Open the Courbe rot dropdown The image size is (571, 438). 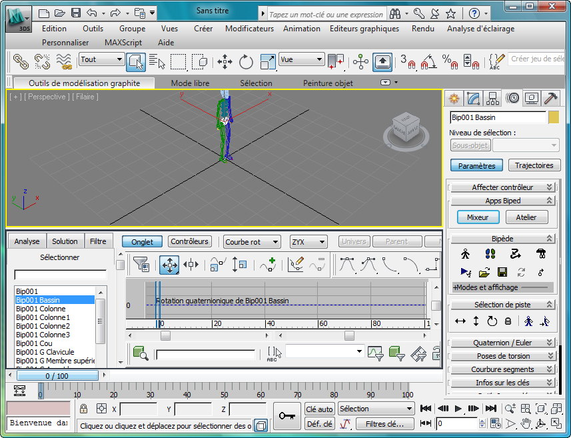coord(251,242)
